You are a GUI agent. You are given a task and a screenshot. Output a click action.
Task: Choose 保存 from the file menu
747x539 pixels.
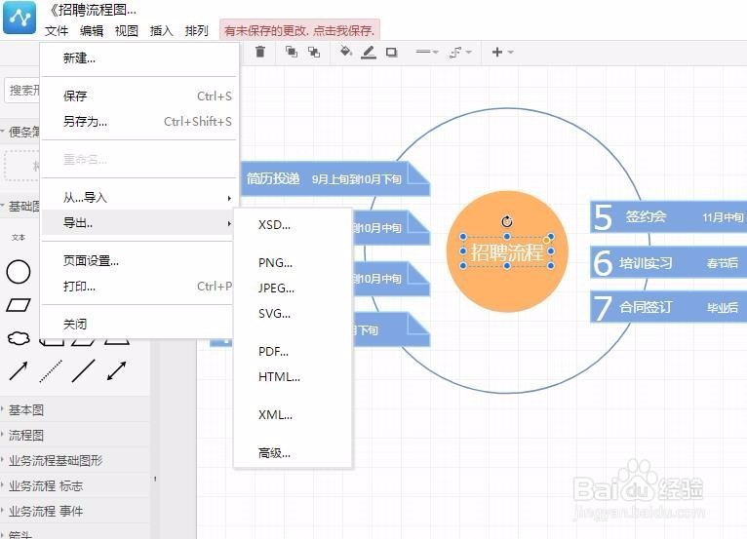[139, 96]
